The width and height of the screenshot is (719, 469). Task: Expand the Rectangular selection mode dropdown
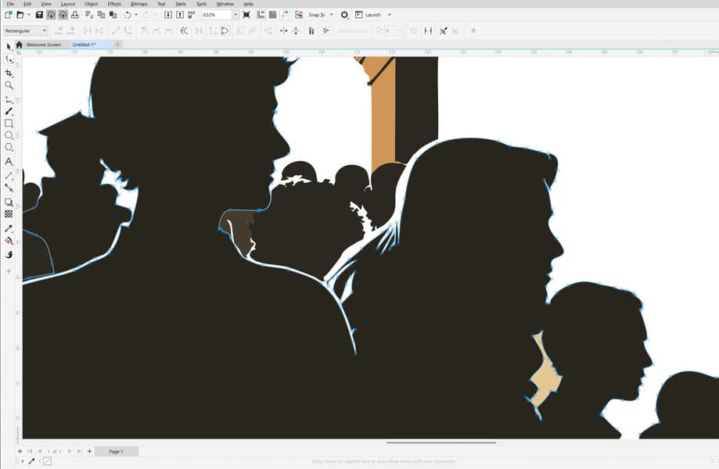(x=26, y=30)
